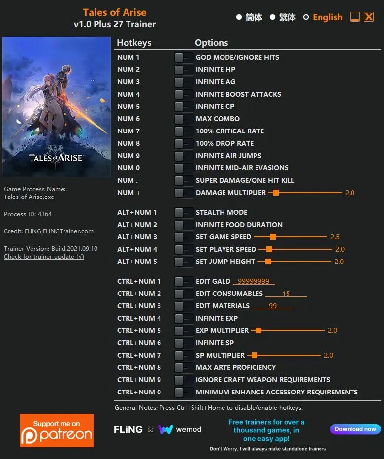Toggle God Mode/Ignore Hits switch
The width and height of the screenshot is (384, 459).
pos(184,57)
